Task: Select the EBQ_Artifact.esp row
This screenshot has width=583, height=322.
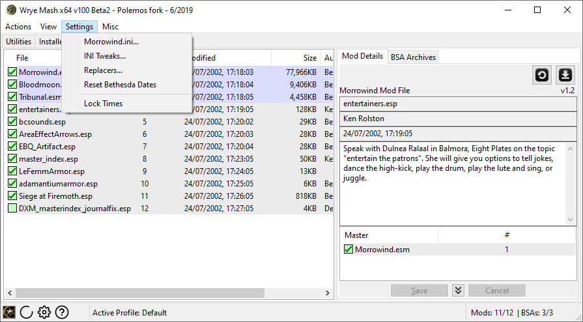Action: (x=169, y=147)
